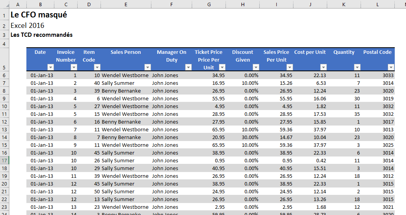Open the Date column filter dropdown

click(x=50, y=67)
